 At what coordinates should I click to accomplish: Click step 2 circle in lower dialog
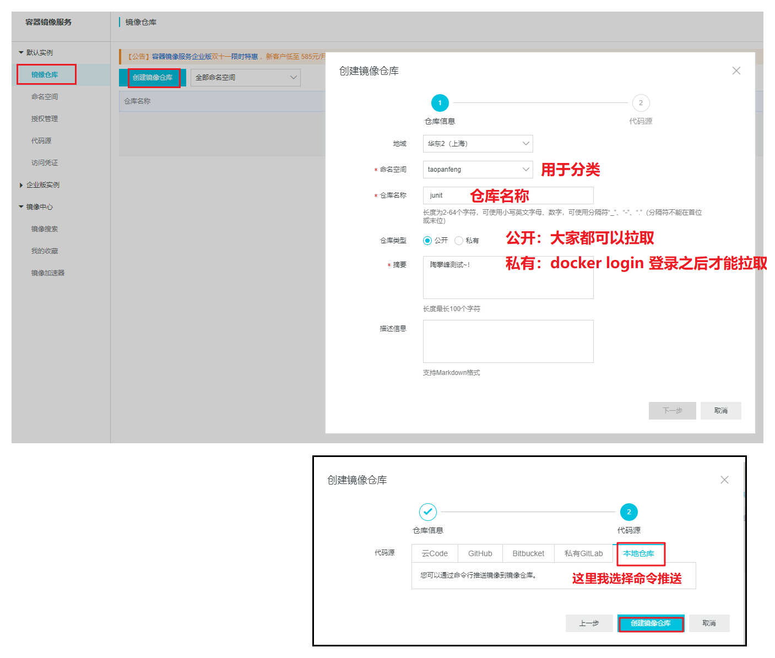pos(629,512)
